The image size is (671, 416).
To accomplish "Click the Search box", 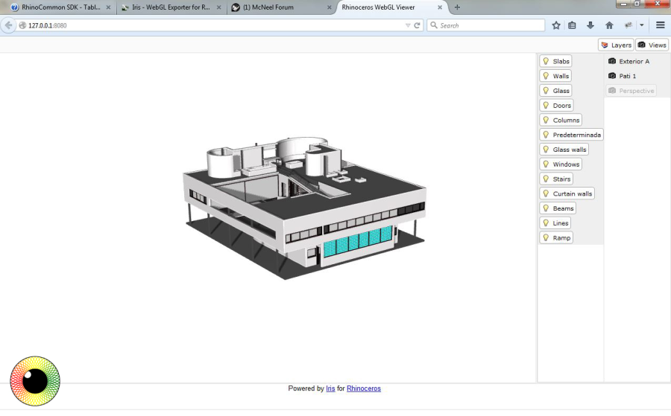I will [x=485, y=25].
